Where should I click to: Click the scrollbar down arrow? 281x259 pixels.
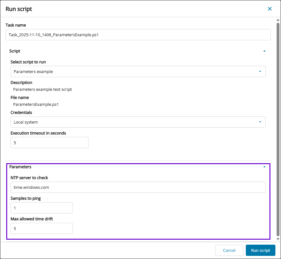pos(278,239)
